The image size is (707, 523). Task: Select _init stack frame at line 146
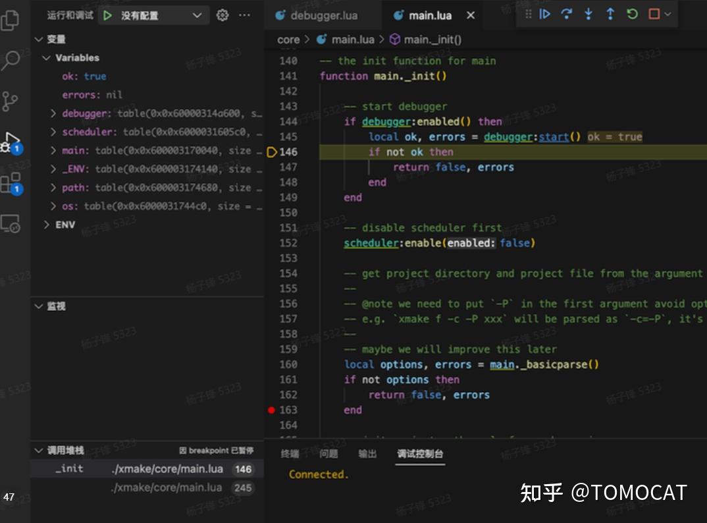click(x=147, y=469)
